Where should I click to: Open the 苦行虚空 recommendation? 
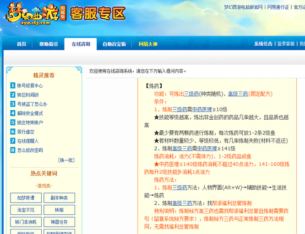26,132
